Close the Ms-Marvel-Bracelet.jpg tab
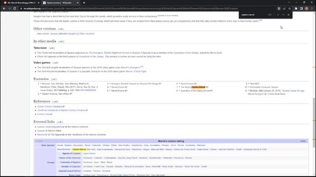 point(39,3)
